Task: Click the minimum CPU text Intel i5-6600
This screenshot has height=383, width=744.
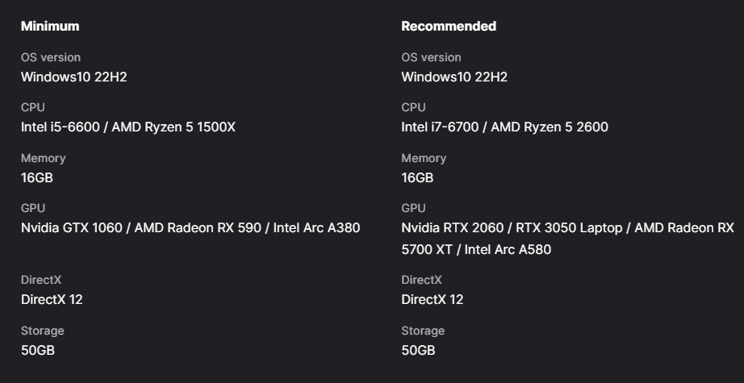Action: (x=61, y=127)
